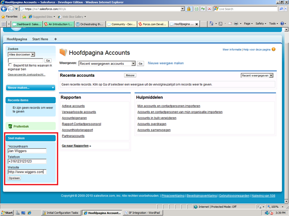
Task: Click Nieuw button in Recente accounts
Action: (x=130, y=75)
